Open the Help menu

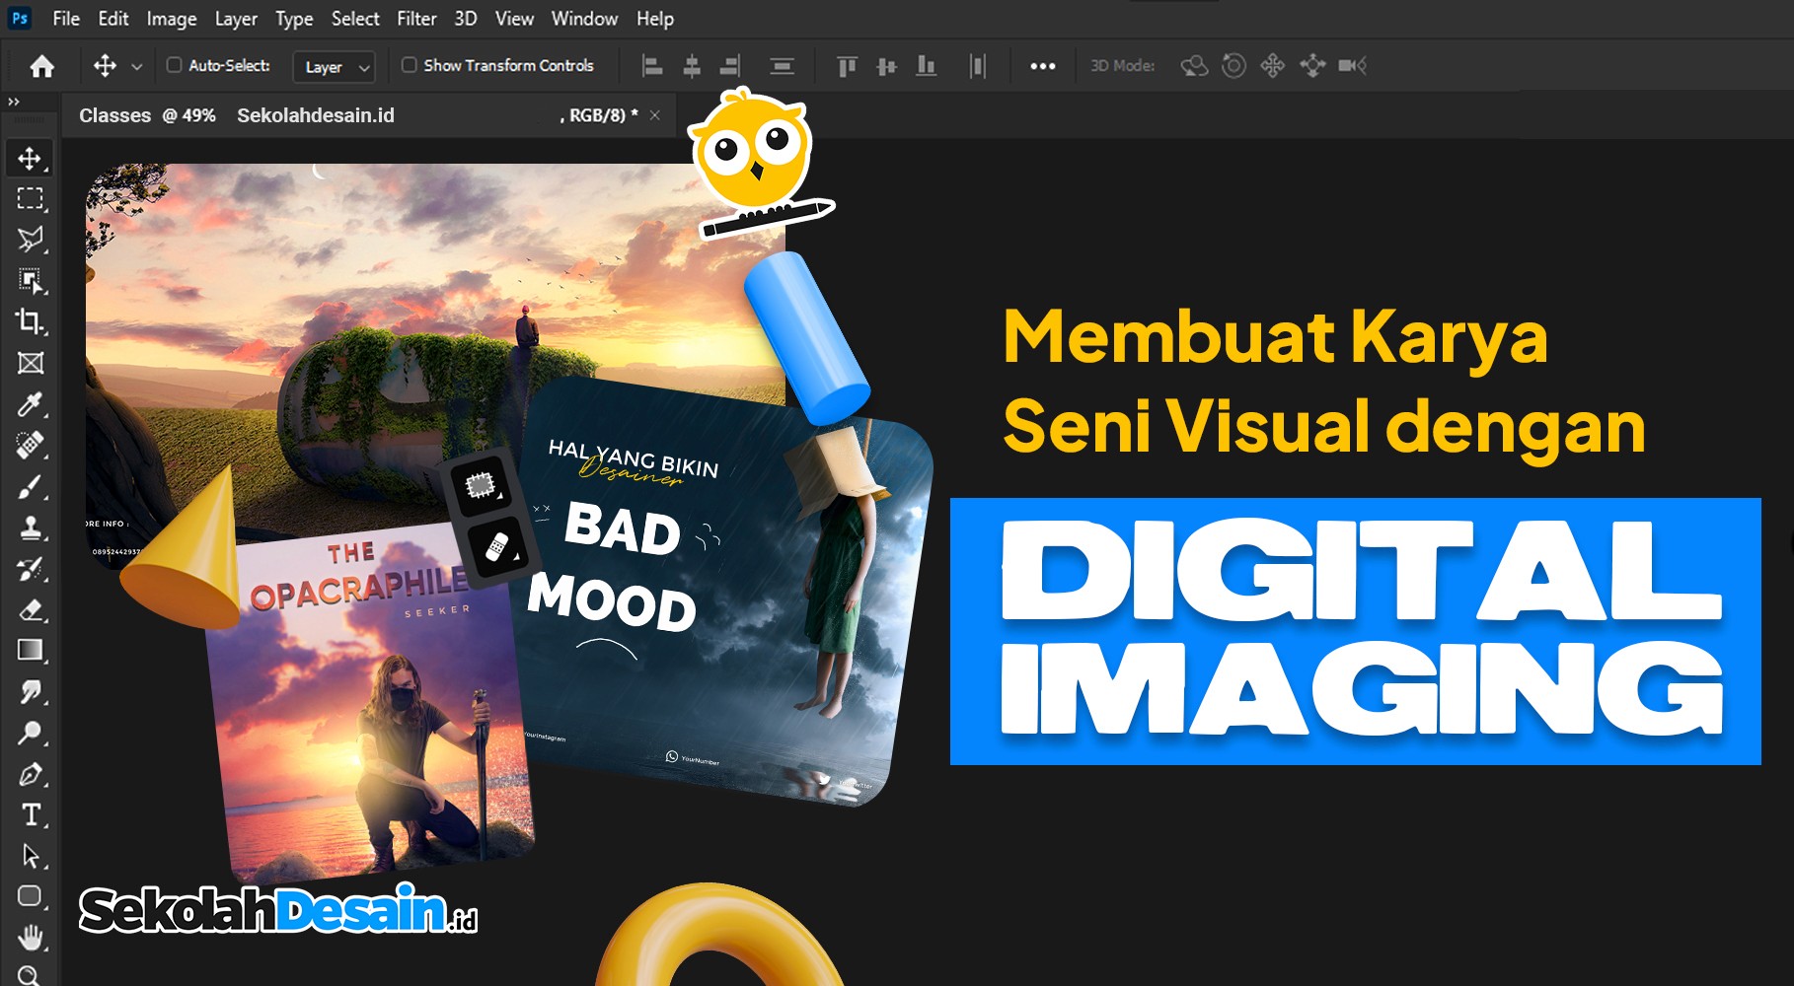tap(655, 19)
